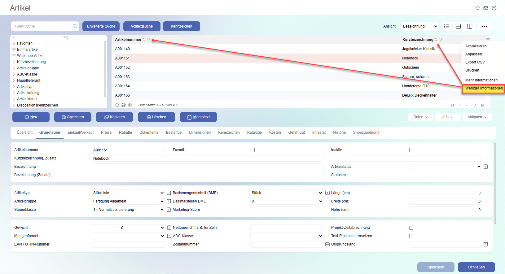
Task: Click the EAN / GTIN-Nummer input field
Action: point(128,245)
